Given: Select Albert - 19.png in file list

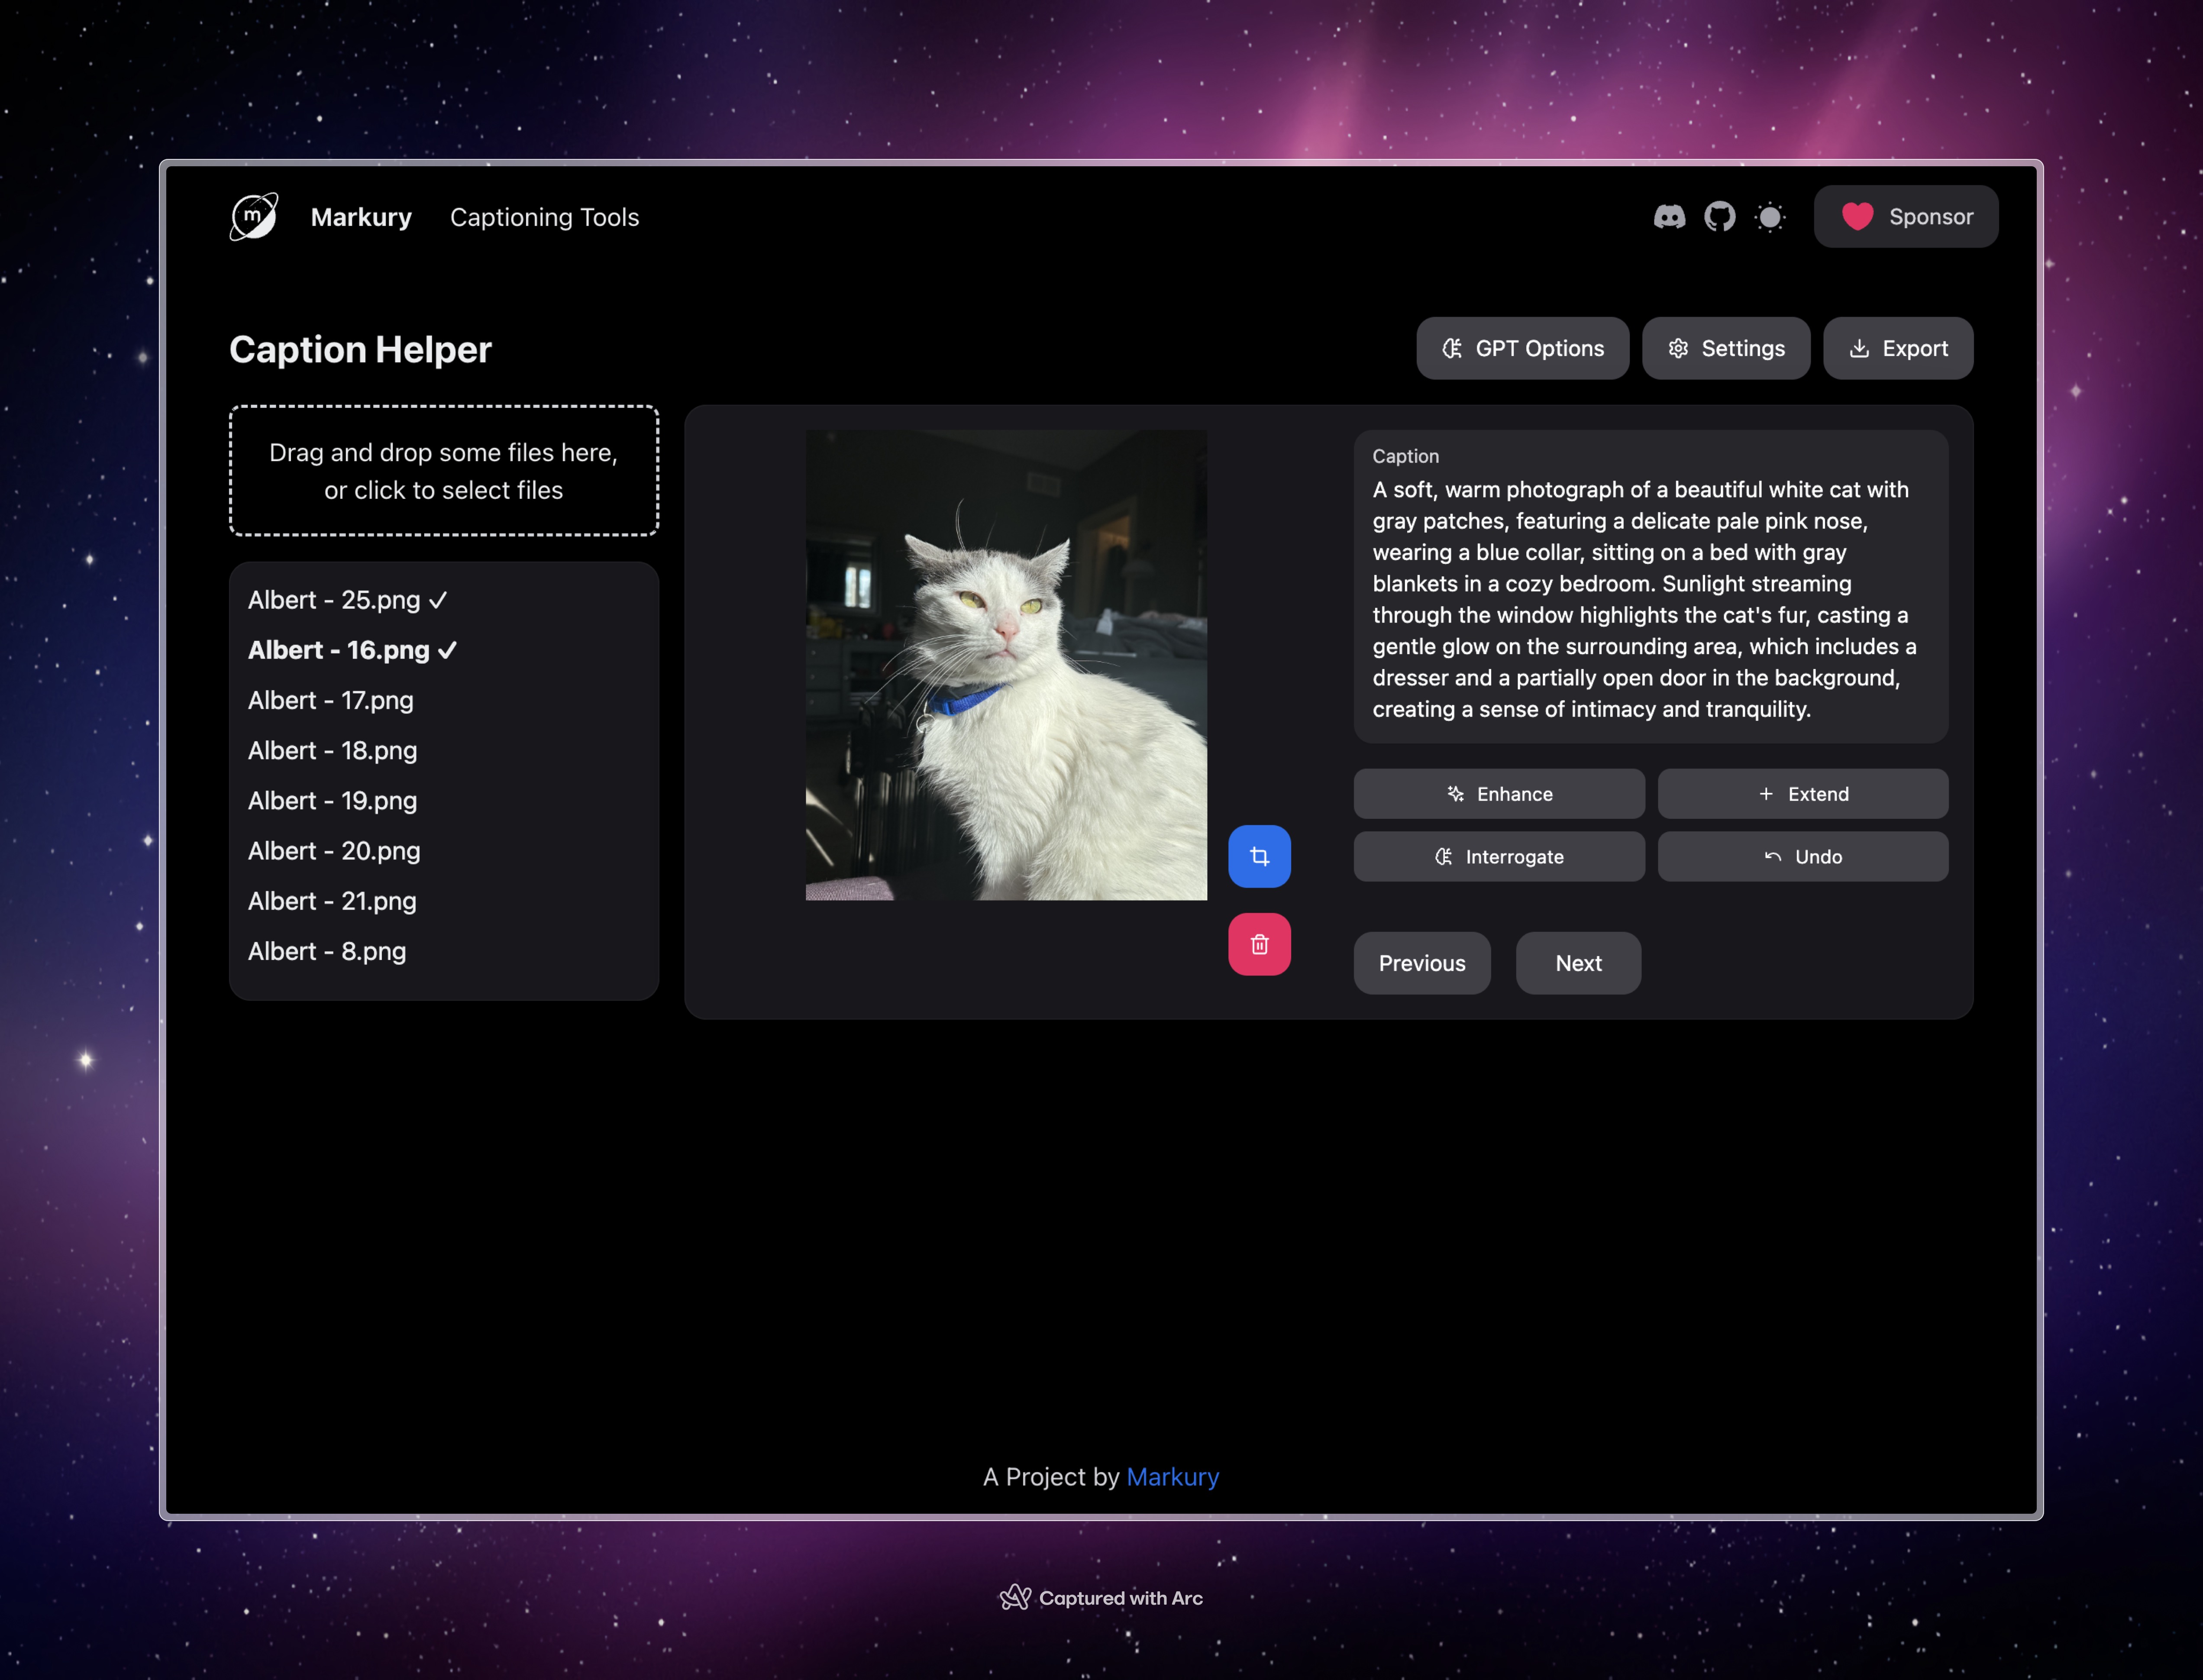Looking at the screenshot, I should point(332,801).
